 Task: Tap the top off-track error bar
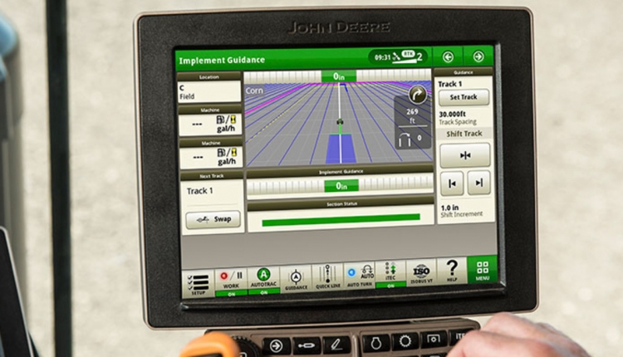[x=337, y=76]
